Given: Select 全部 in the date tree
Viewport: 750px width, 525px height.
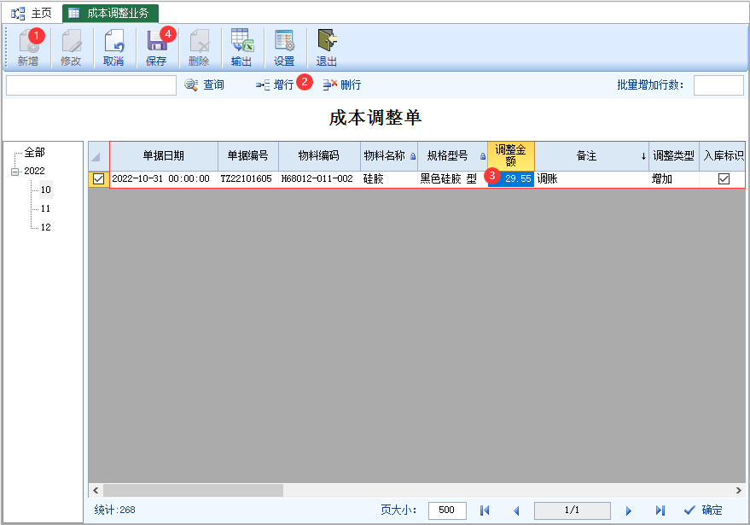Looking at the screenshot, I should tap(34, 152).
